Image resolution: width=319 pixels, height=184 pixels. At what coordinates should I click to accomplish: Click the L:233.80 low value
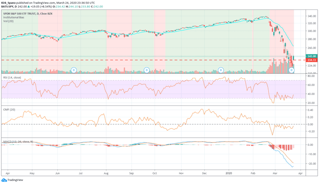coord(84,6)
